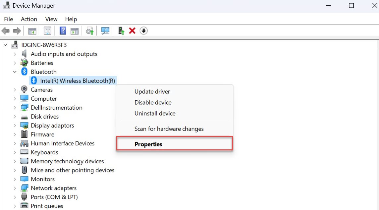Click the Network adapters icon
This screenshot has height=210, width=379.
pos(24,188)
